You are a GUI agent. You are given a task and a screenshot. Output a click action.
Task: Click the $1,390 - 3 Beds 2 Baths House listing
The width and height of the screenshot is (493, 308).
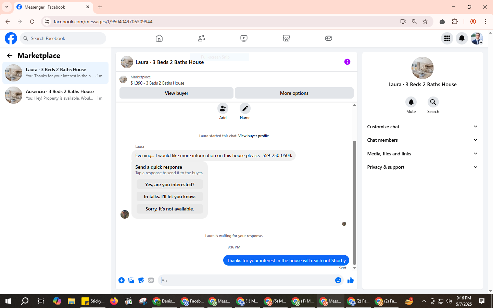click(157, 83)
